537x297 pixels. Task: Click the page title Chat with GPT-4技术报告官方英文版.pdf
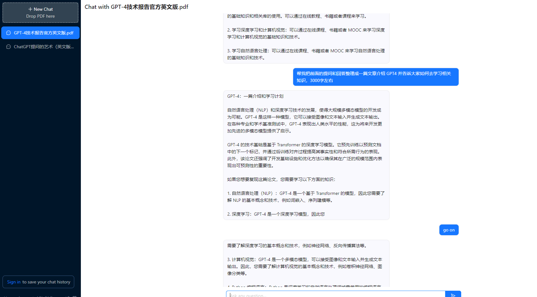point(136,7)
